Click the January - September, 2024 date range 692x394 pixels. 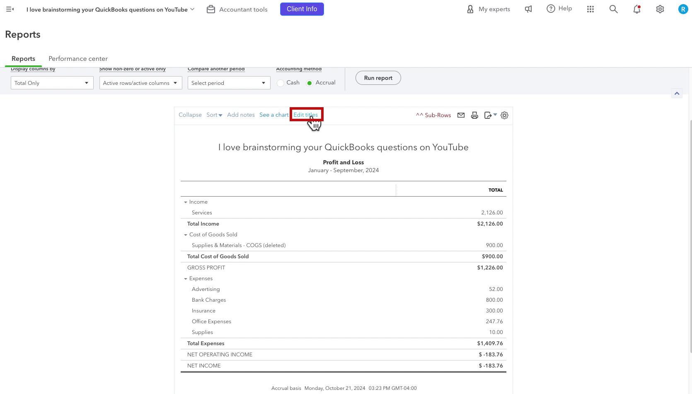344,170
